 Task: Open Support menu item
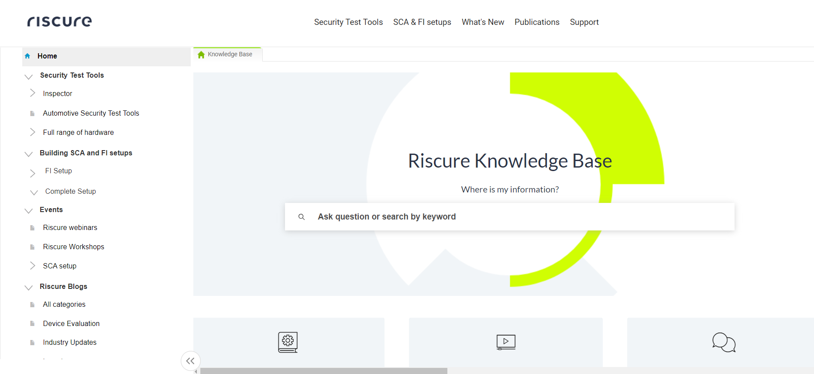pos(584,22)
